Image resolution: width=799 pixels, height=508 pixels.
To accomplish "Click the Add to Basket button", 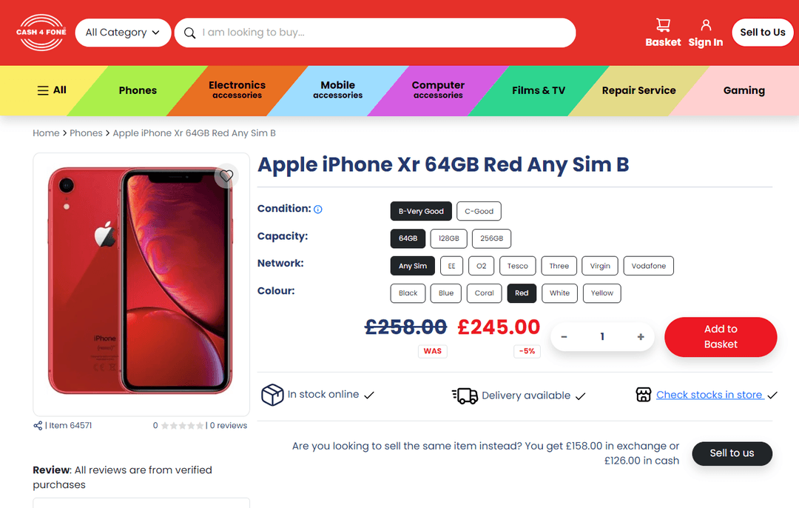I will click(x=721, y=337).
